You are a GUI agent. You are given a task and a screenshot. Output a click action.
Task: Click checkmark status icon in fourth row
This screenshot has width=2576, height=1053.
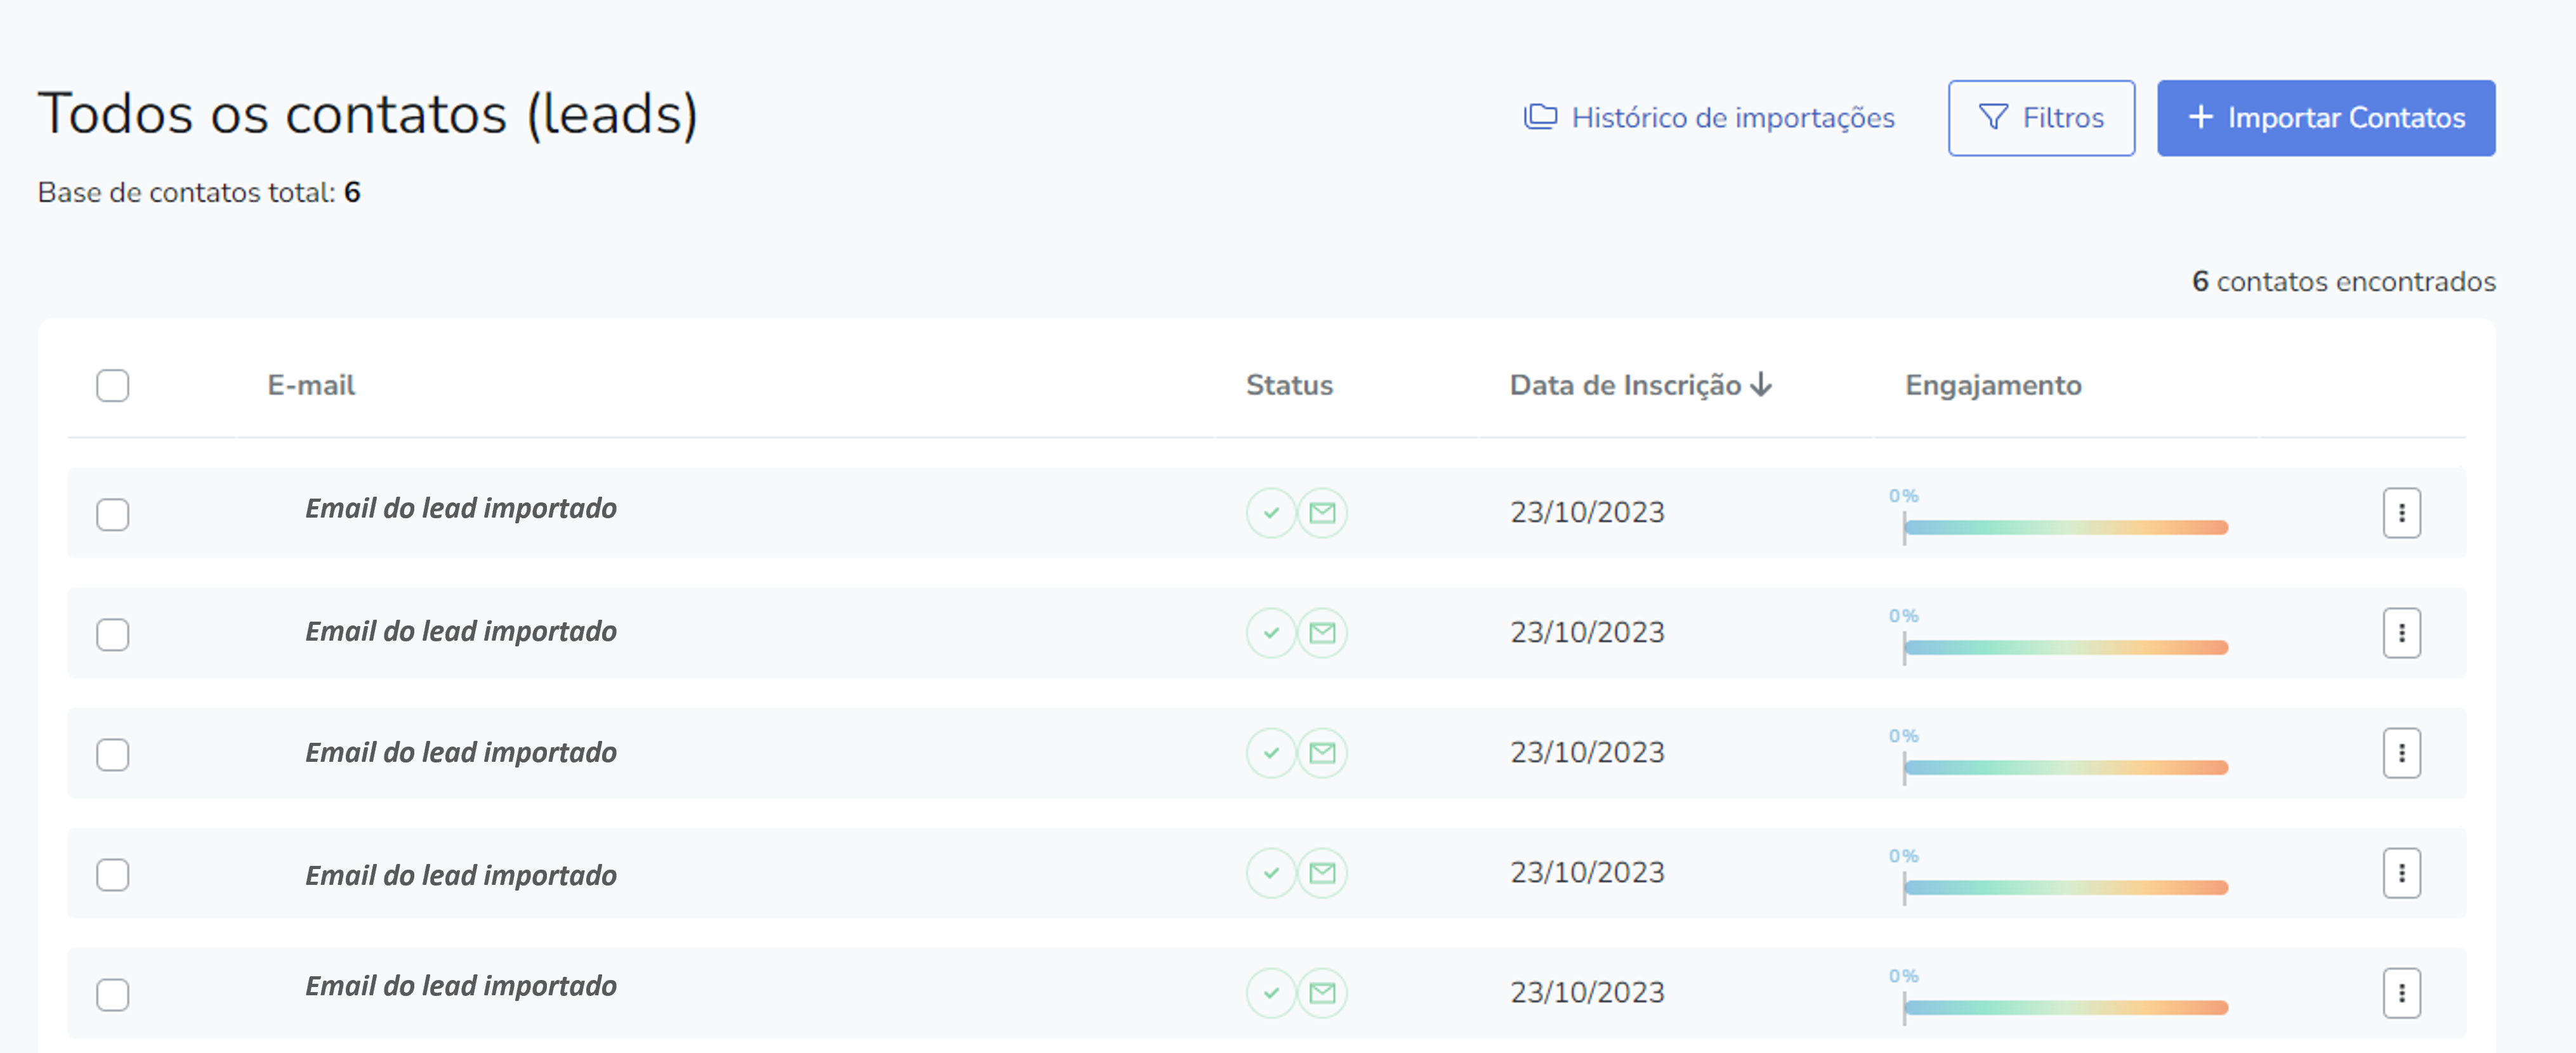tap(1271, 873)
